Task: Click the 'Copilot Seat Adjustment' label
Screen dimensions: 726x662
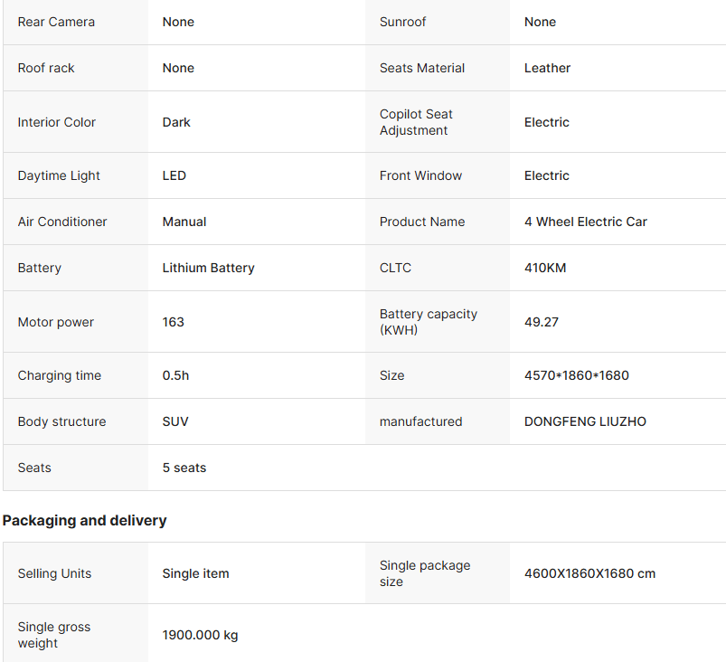Action: [416, 122]
